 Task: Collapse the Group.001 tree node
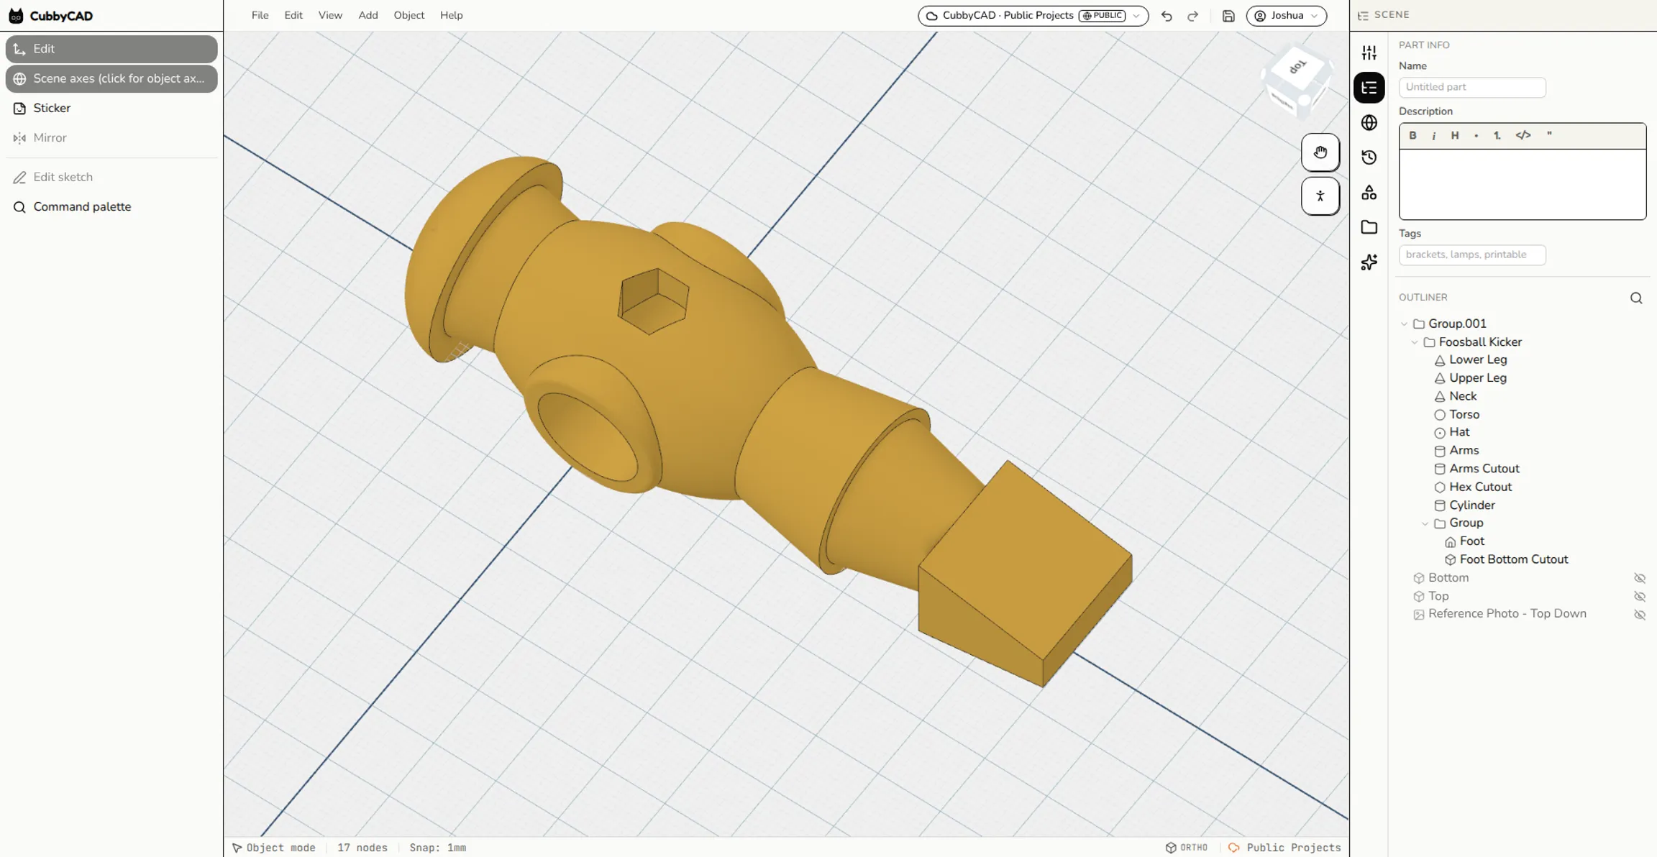tap(1404, 324)
